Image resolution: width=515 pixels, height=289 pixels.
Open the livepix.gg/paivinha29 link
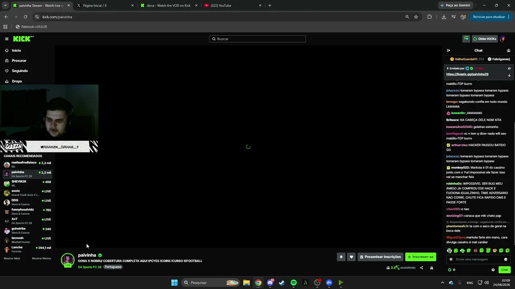467,74
